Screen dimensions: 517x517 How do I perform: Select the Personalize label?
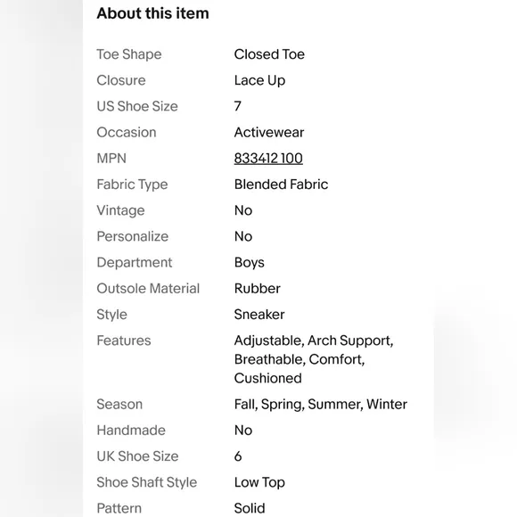coord(133,236)
